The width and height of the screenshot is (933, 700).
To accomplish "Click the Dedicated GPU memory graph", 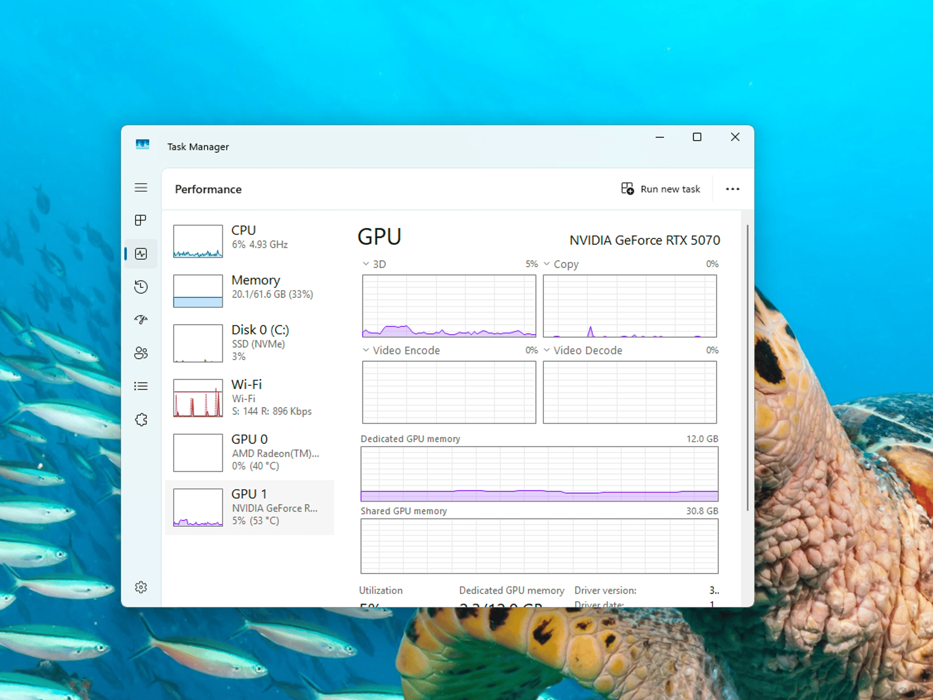I will pyautogui.click(x=539, y=474).
